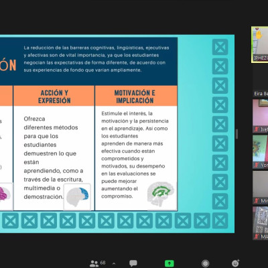The height and width of the screenshot is (268, 268).
Task: Click the green Share Screen button
Action: pyautogui.click(x=170, y=263)
